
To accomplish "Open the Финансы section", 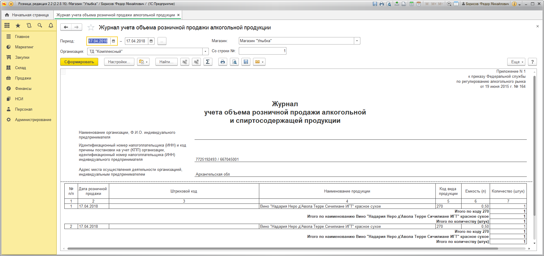I will click(23, 89).
